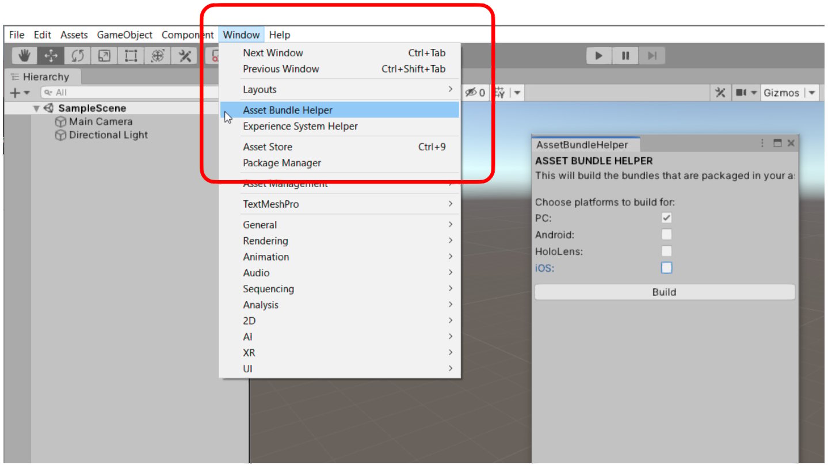Image resolution: width=828 pixels, height=469 pixels.
Task: Check the HoloLens platform checkbox
Action: (666, 251)
